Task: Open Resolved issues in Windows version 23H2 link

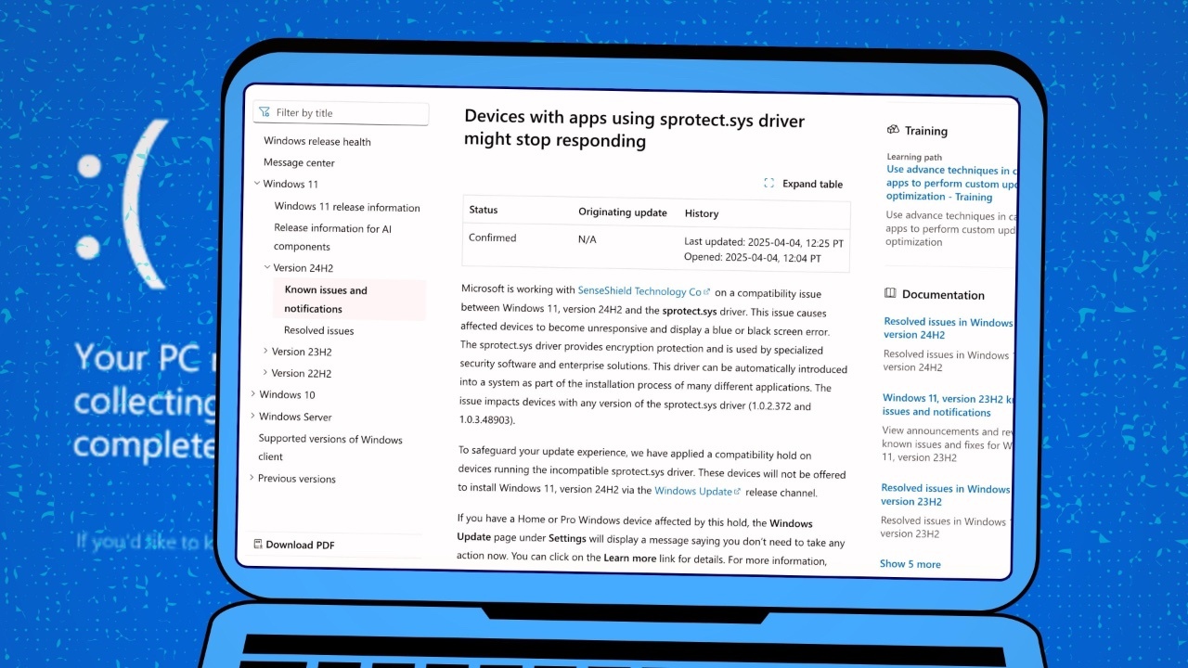Action: tap(945, 495)
